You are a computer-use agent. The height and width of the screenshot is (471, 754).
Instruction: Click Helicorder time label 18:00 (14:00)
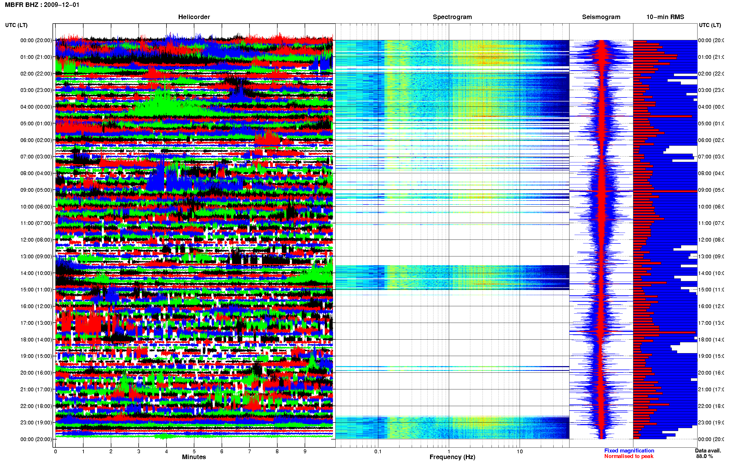coord(36,340)
